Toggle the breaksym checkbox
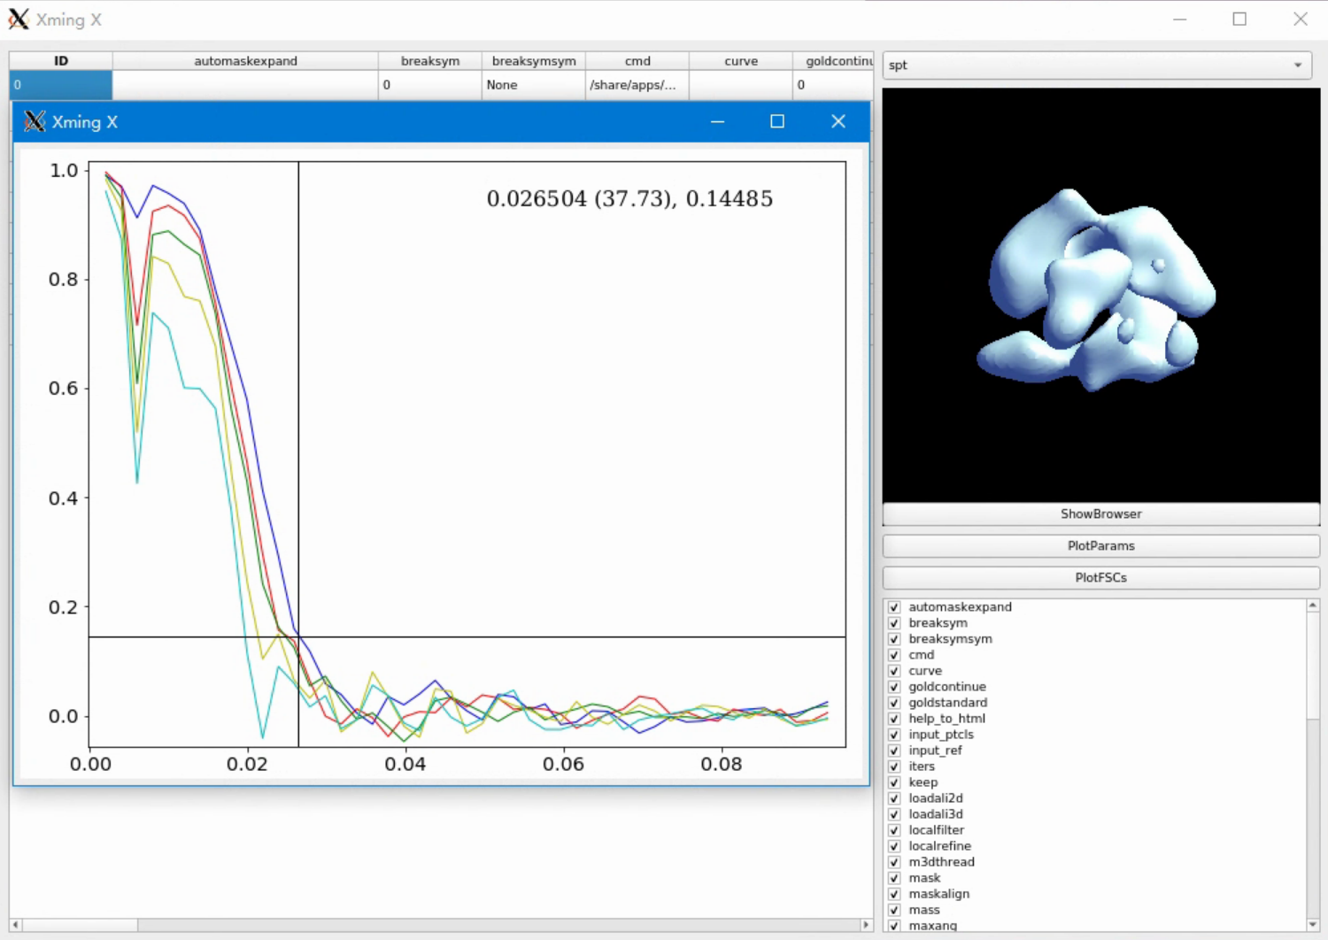1328x940 pixels. [894, 623]
